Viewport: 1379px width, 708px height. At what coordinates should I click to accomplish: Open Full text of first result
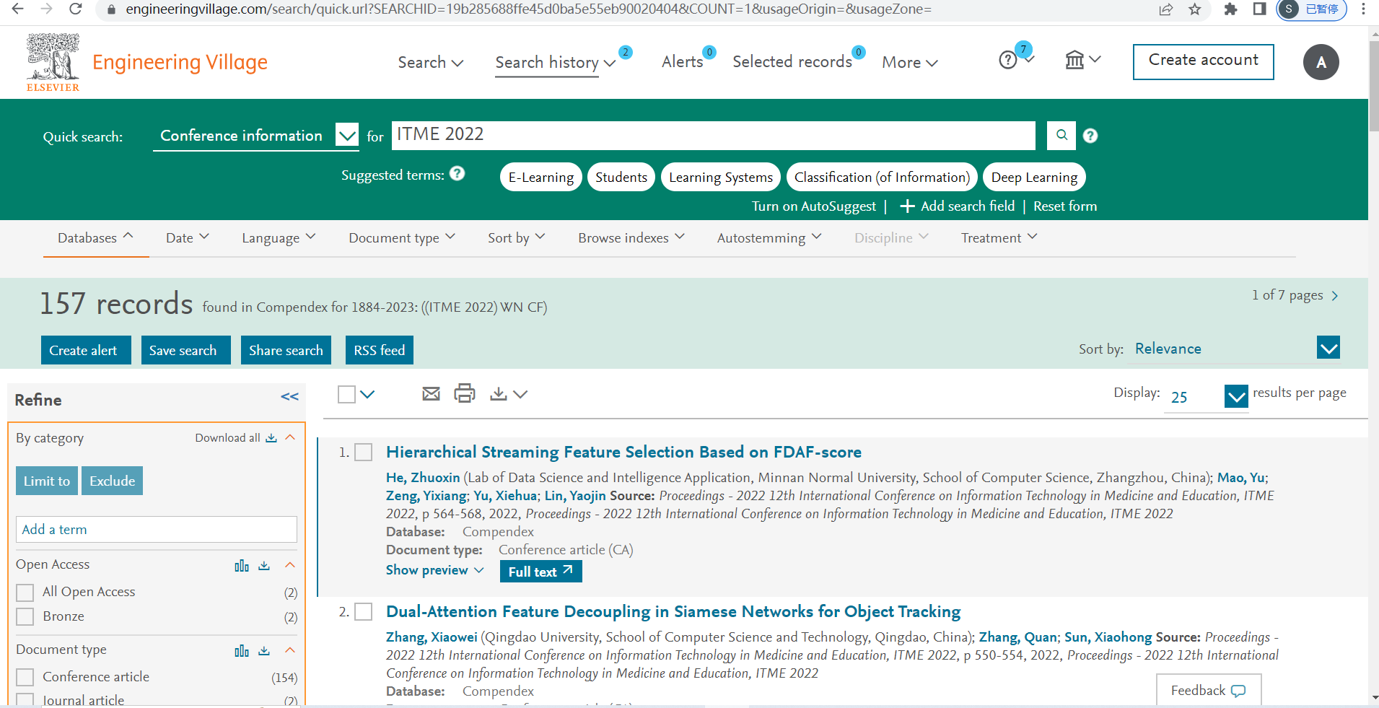pos(540,572)
